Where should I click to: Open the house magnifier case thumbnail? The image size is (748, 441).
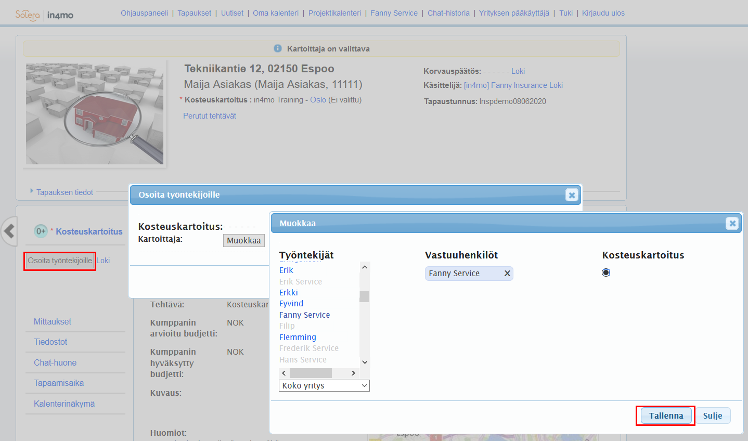tap(95, 114)
